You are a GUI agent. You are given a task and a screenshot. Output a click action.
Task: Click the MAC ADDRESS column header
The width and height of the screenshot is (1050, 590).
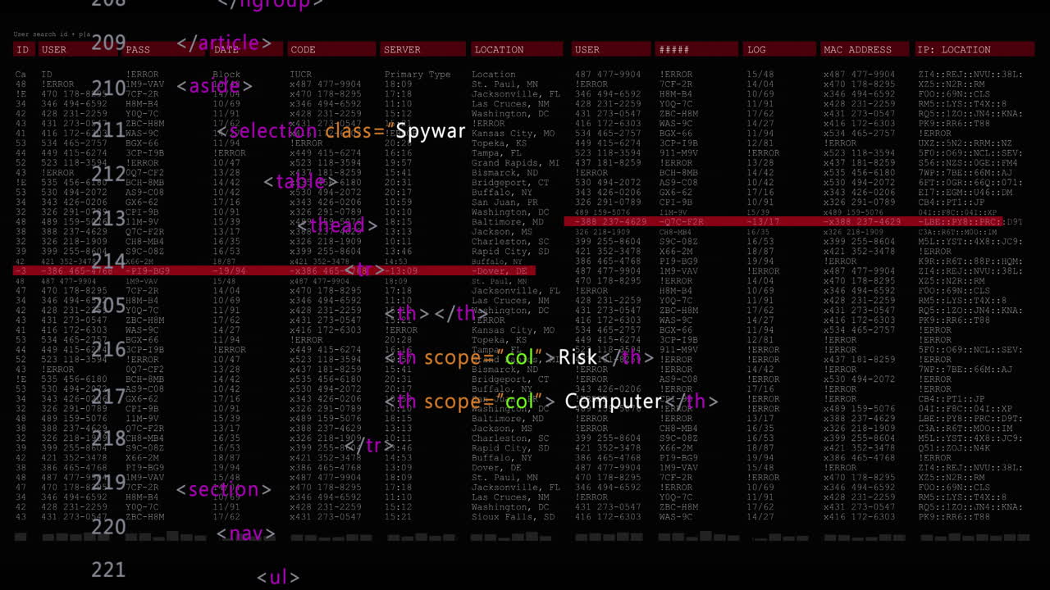(x=856, y=49)
